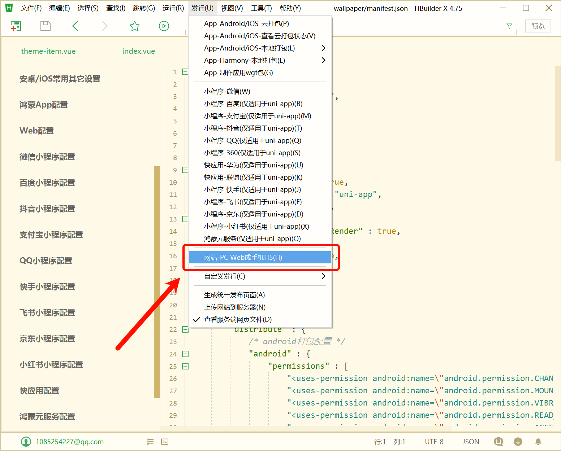Open 快应用配置 settings section
The image size is (561, 451).
39,391
